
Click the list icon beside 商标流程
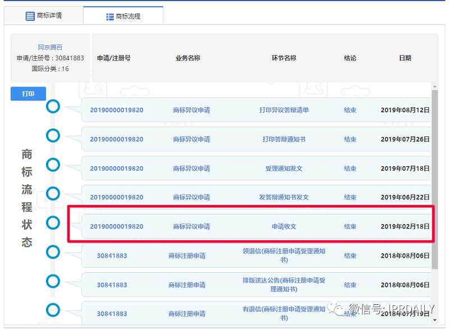tap(110, 17)
